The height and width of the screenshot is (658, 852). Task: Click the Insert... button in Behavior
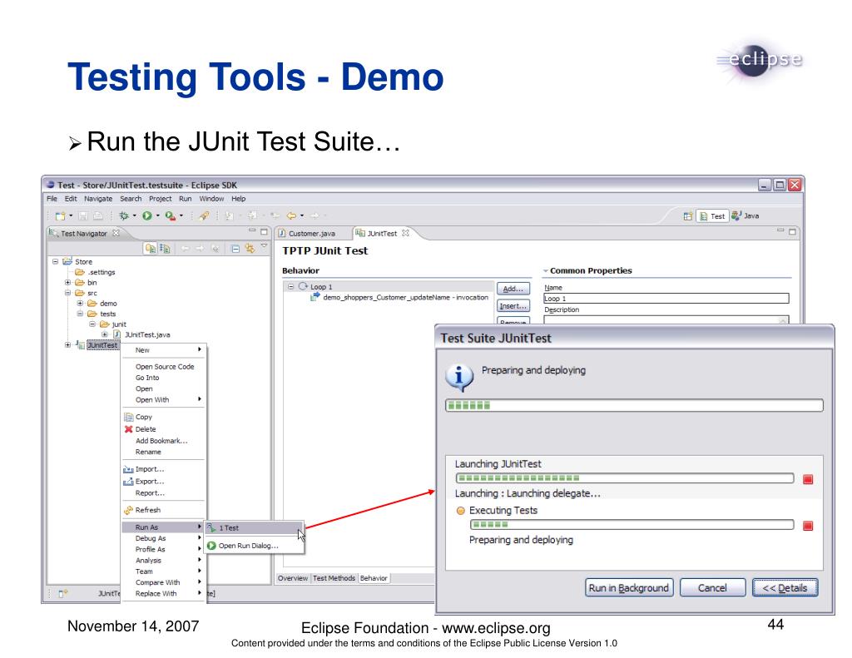tap(513, 306)
